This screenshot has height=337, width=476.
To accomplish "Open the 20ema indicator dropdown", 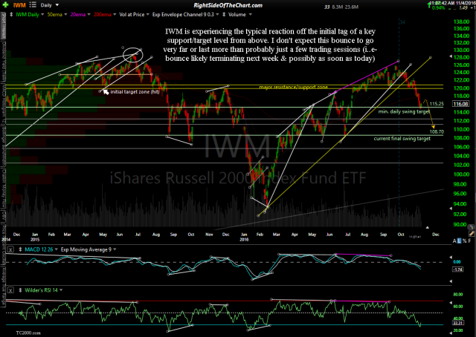I will (89, 15).
